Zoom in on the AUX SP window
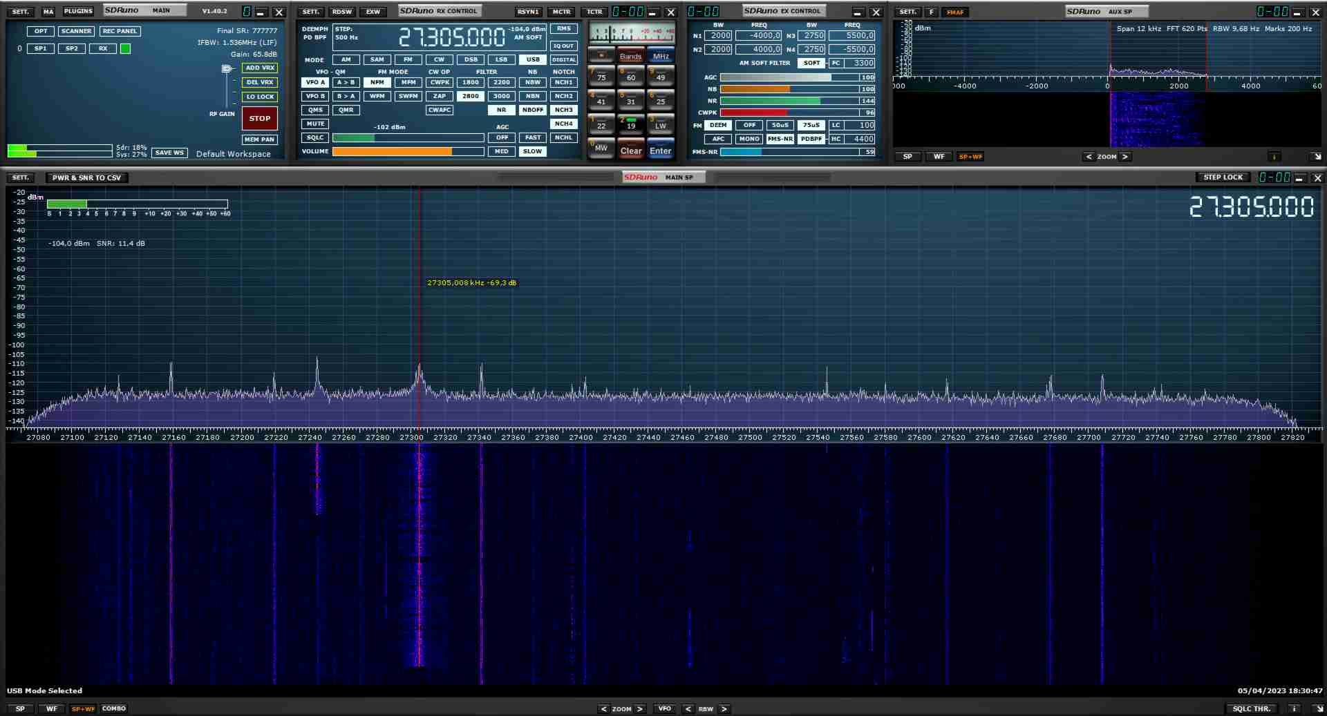The width and height of the screenshot is (1327, 716). click(1124, 157)
